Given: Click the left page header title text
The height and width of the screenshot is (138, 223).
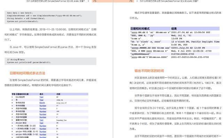Looking at the screenshot, I should (55, 1).
